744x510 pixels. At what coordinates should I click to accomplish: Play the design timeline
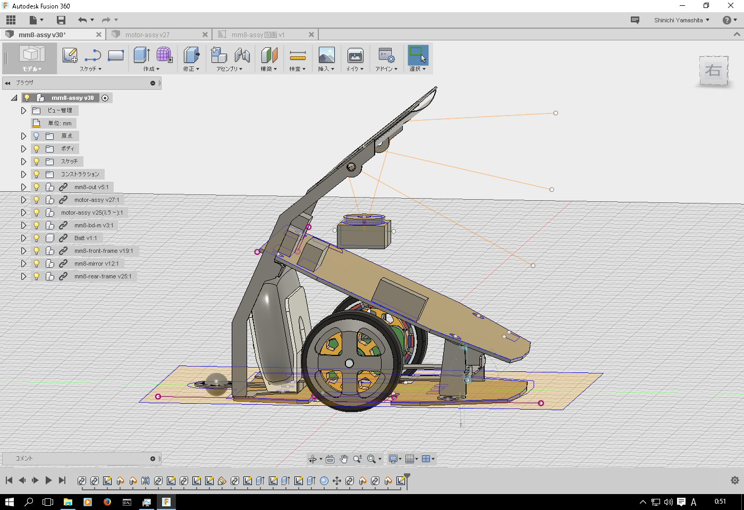[48, 480]
